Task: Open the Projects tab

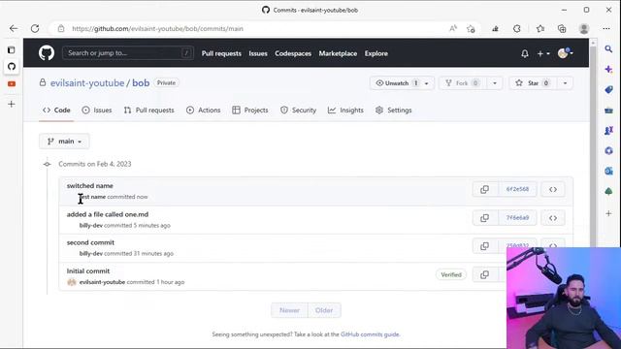Action: (250, 110)
